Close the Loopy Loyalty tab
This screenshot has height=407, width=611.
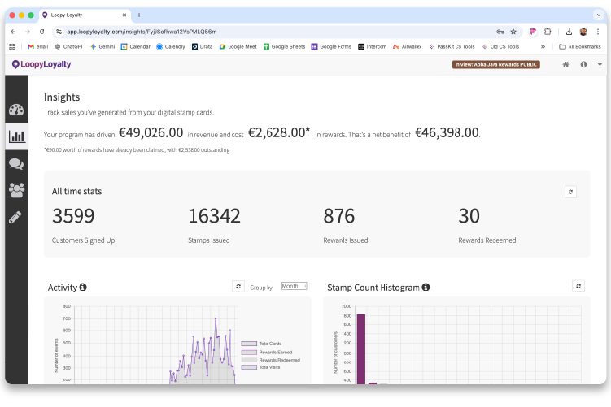point(124,15)
